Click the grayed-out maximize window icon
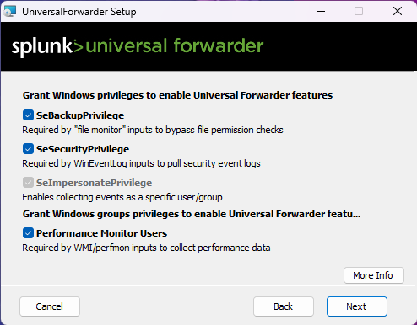The image size is (417, 325). click(x=359, y=11)
